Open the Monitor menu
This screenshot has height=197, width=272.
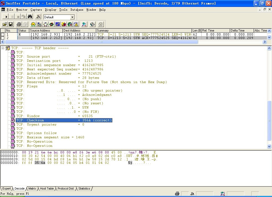(22, 10)
